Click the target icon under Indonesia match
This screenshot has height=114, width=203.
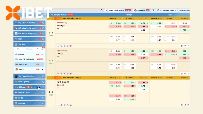click(67, 46)
